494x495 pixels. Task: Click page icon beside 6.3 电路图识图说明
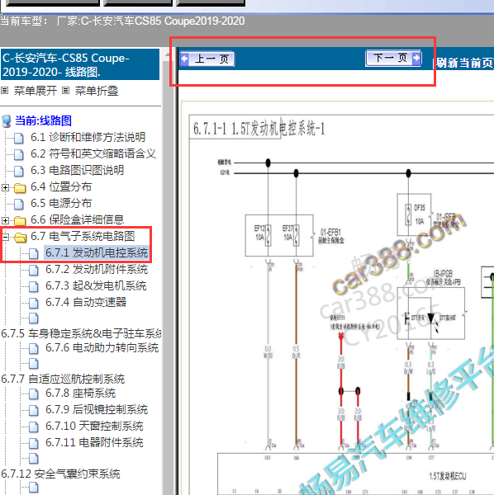(19, 171)
